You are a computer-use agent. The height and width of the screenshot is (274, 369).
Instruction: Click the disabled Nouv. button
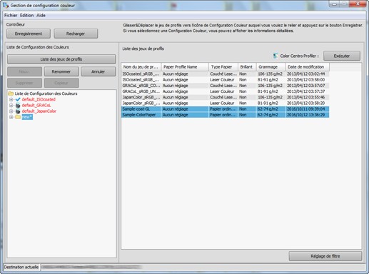coord(24,71)
